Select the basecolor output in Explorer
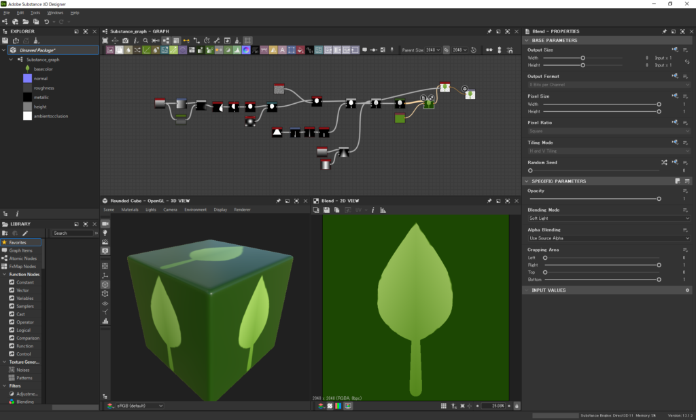Viewport: 696px width, 420px height. [x=43, y=69]
